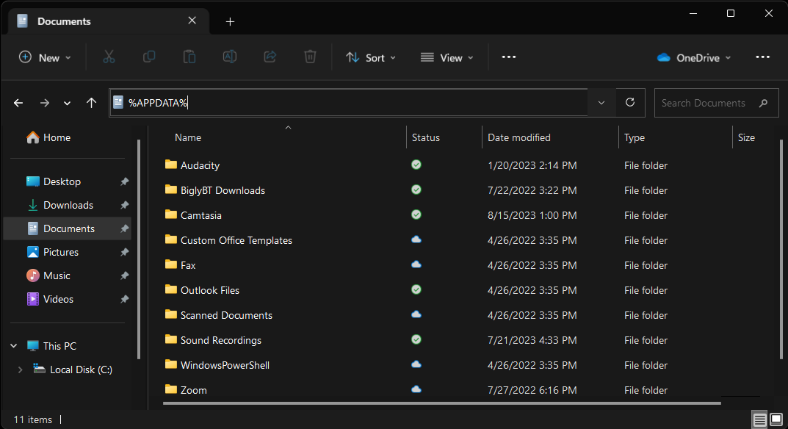Click pin icon next to Music
Viewport: 788px width, 429px height.
tap(125, 275)
